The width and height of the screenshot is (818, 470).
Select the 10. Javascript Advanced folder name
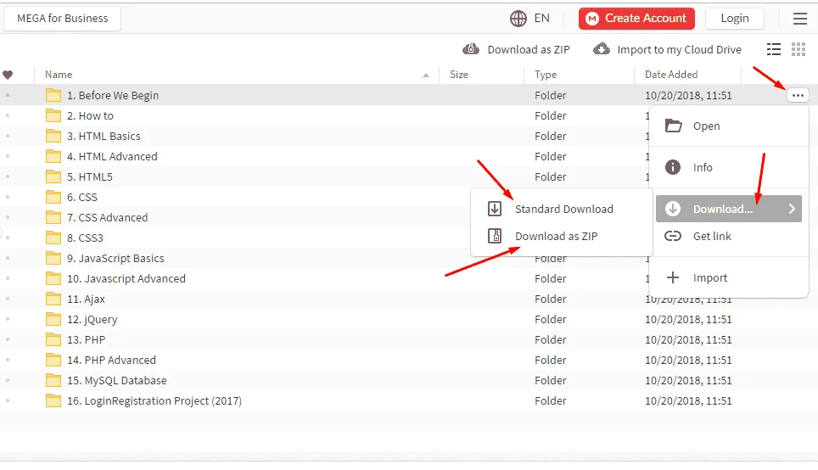coord(126,278)
